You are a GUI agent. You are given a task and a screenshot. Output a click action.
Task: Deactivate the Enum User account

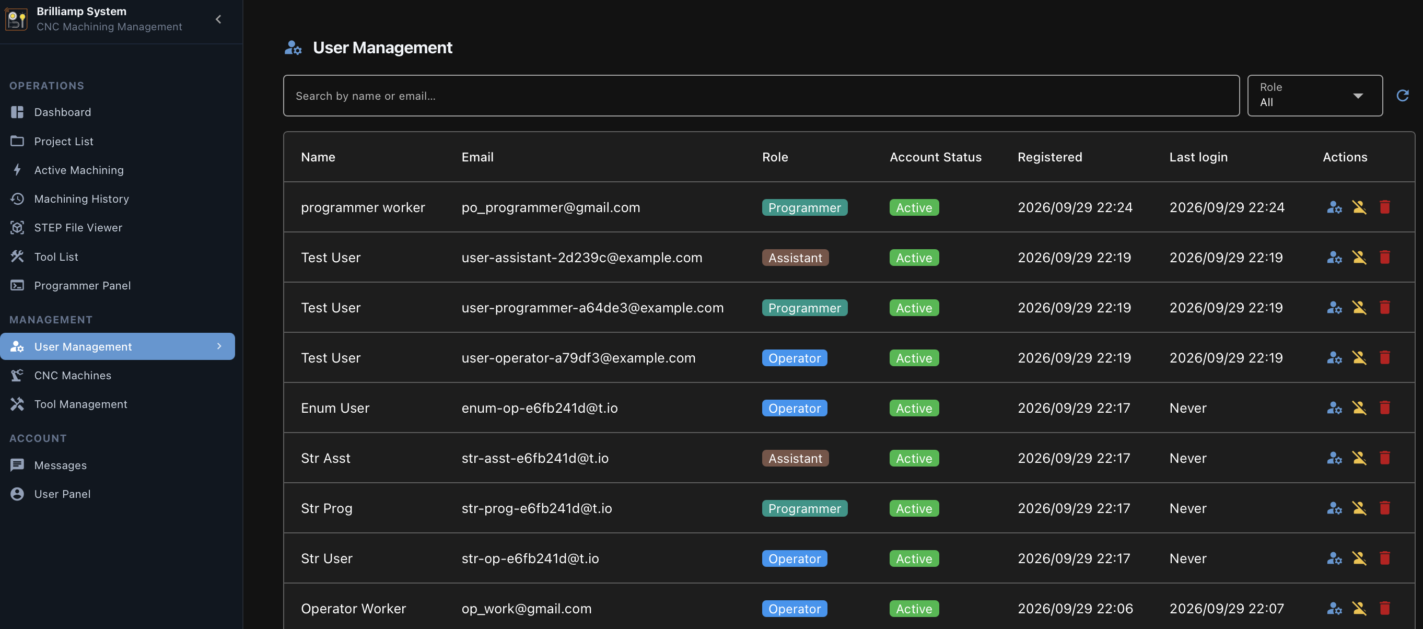tap(1359, 408)
